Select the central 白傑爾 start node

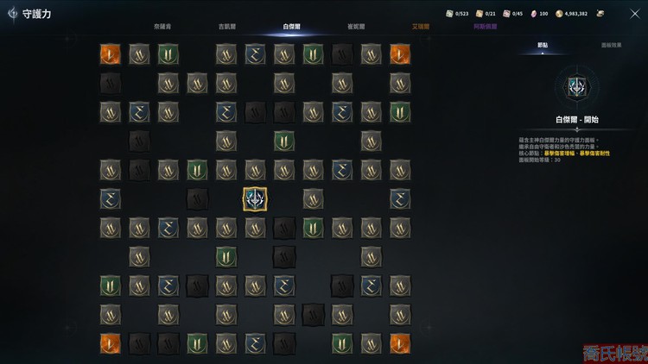click(x=255, y=199)
